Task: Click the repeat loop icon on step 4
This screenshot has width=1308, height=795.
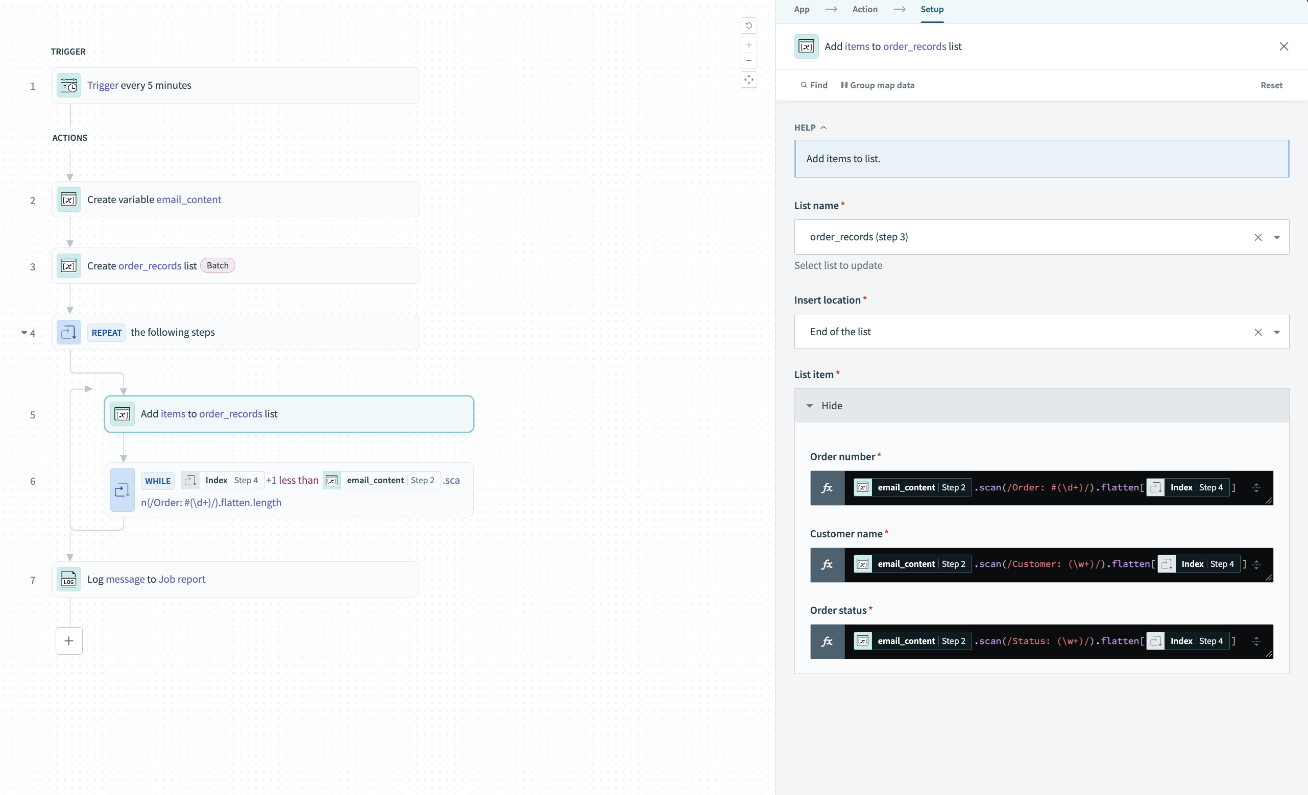Action: 68,332
